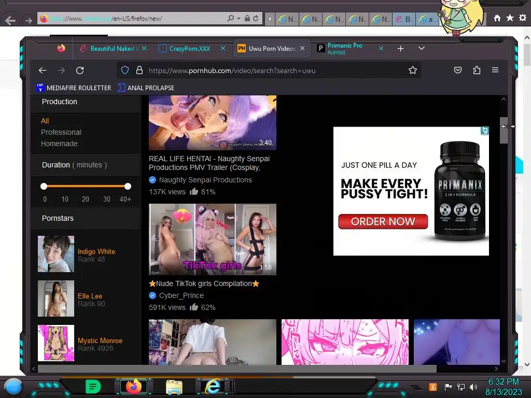The image size is (531, 398).
Task: Select the outer browser tab labeled B..
Action: click(404, 19)
